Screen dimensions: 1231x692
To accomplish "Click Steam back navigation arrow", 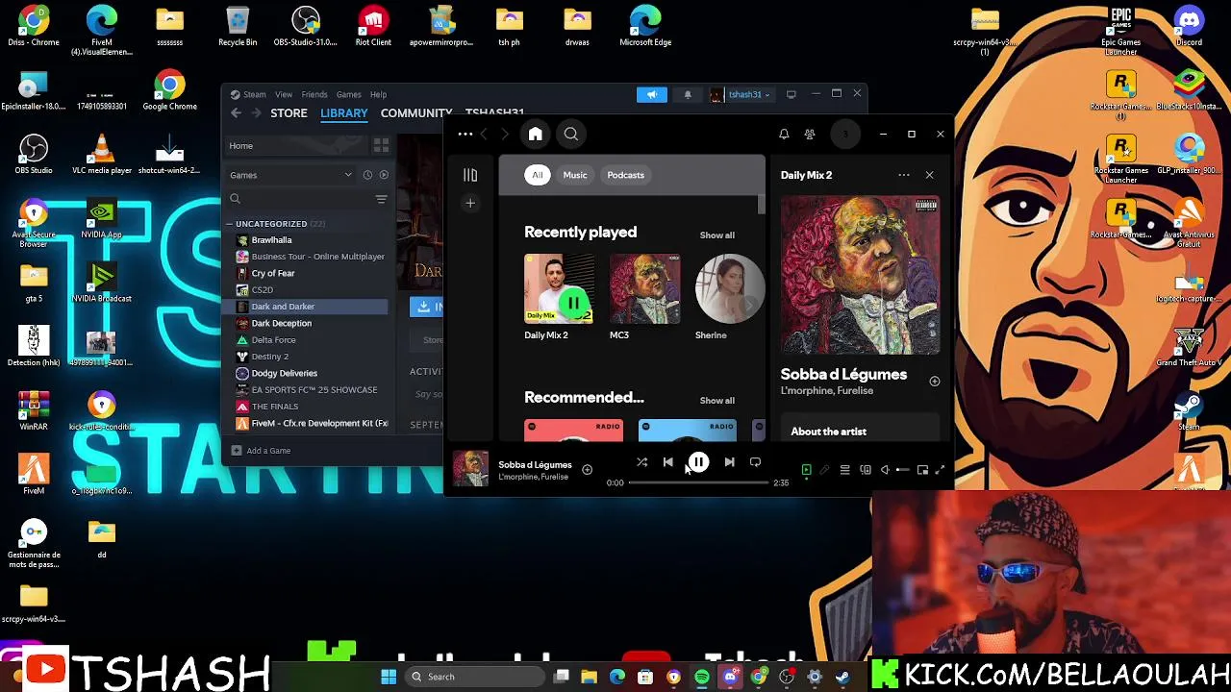I will tap(236, 113).
